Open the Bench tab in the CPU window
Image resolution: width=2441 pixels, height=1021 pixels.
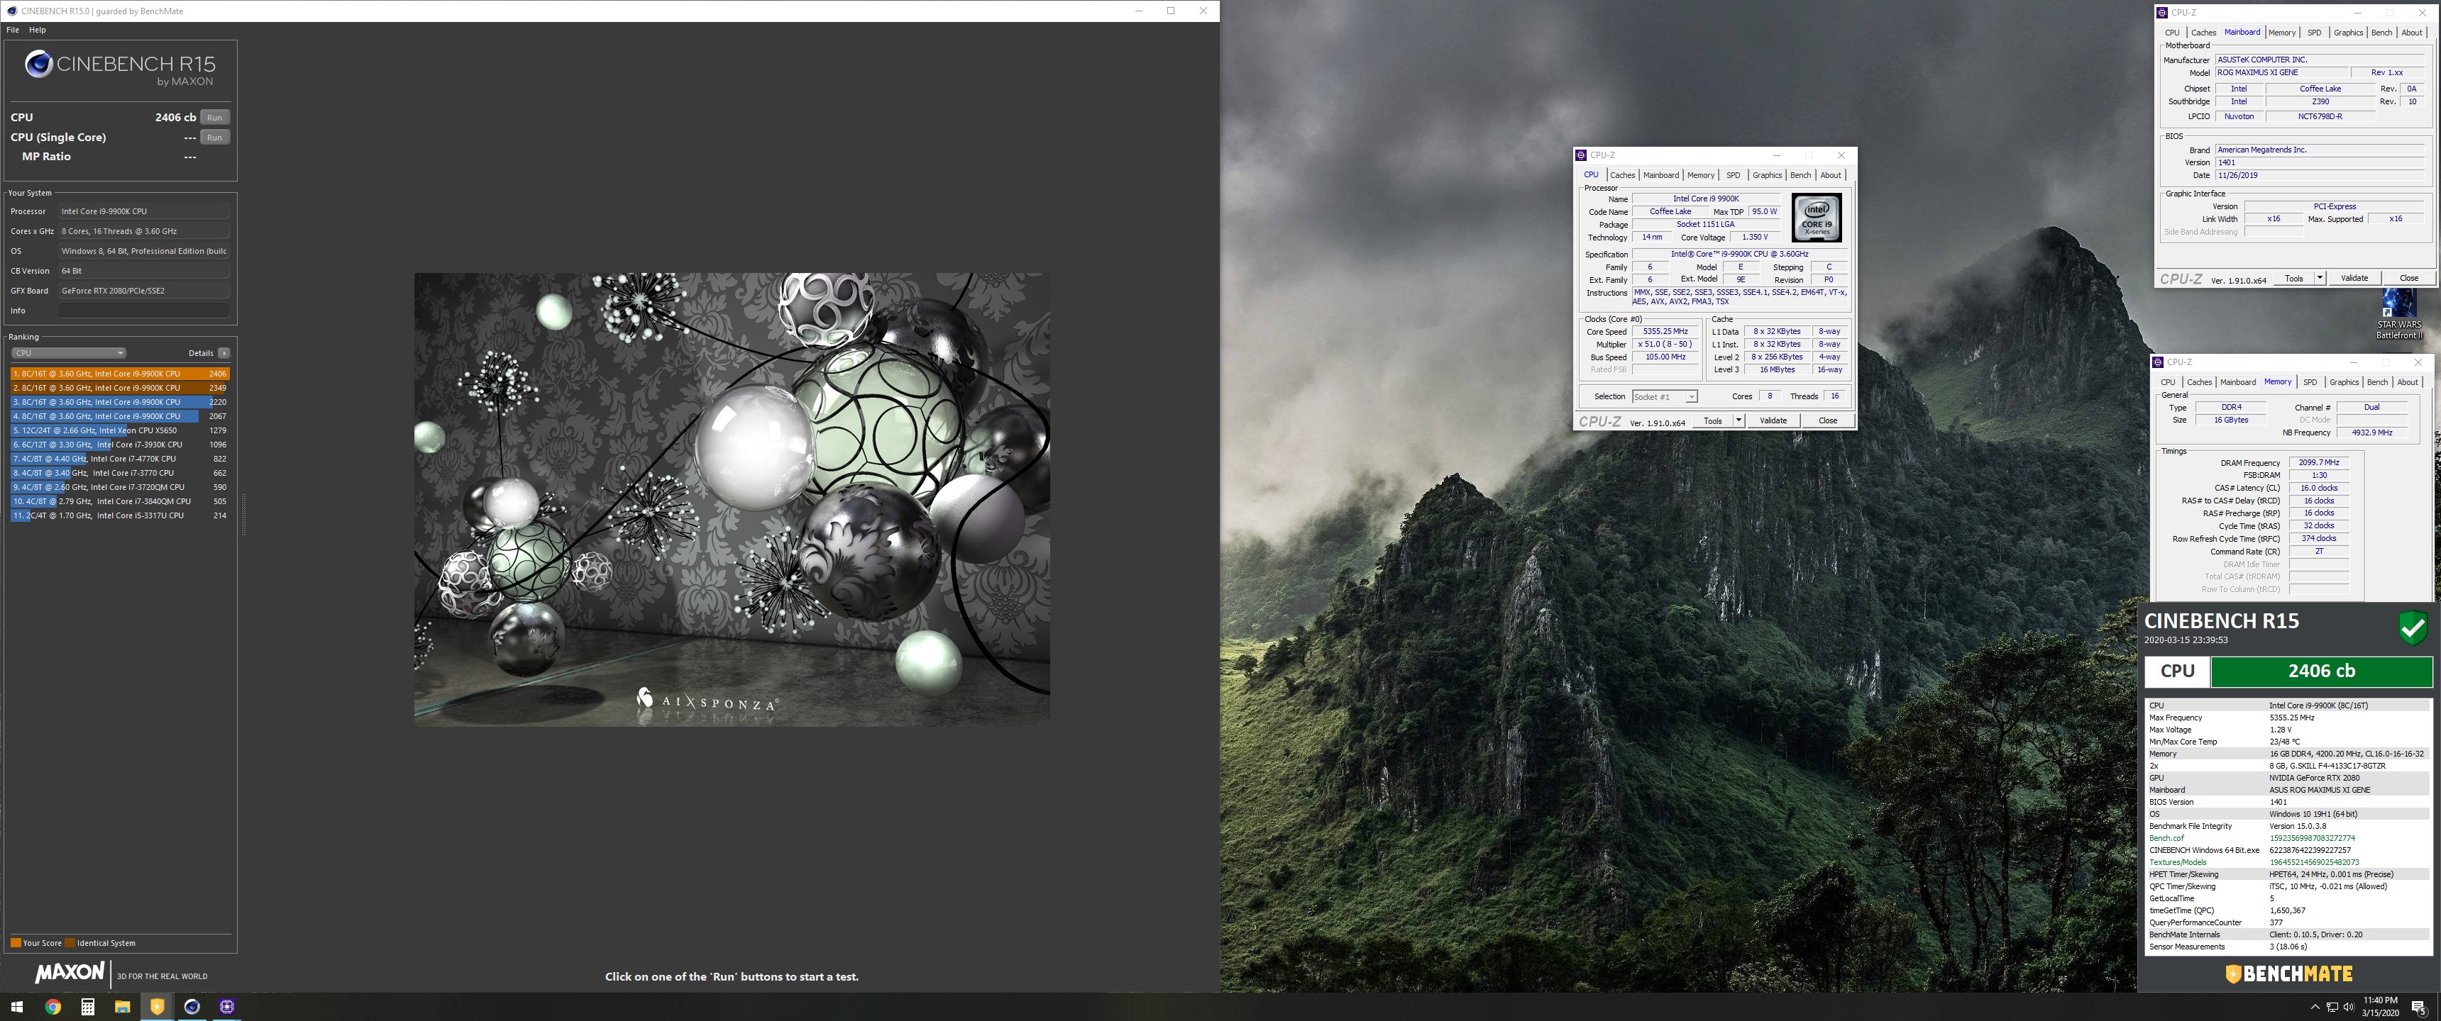(x=1800, y=175)
